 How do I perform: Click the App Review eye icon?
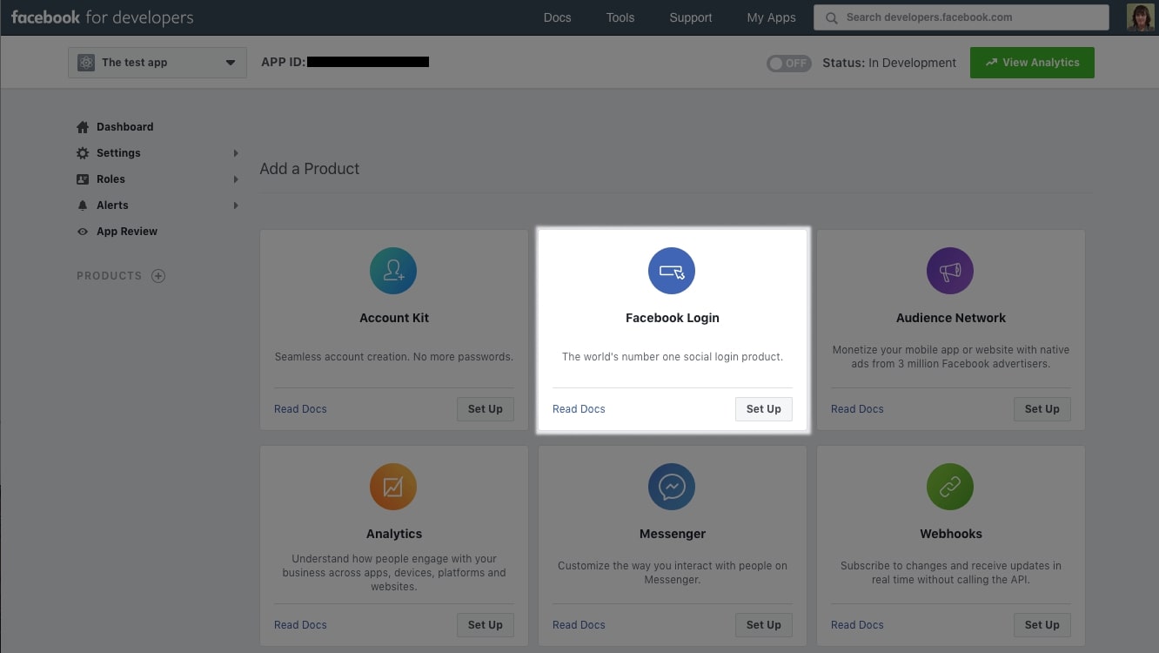coord(83,232)
